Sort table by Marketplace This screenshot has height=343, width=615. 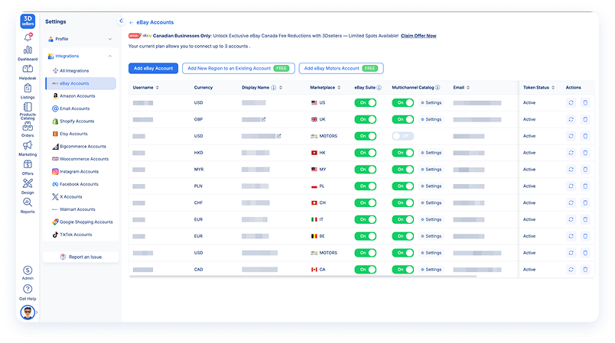pos(339,88)
